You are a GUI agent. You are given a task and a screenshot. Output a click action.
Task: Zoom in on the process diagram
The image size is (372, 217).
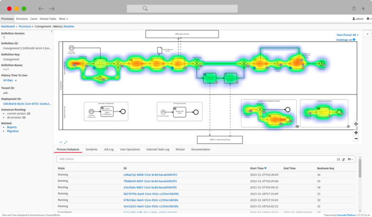[x=356, y=133]
